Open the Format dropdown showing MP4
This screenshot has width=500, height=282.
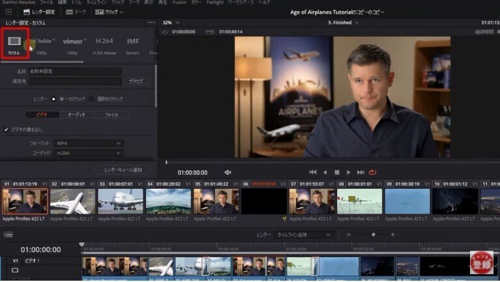point(89,143)
